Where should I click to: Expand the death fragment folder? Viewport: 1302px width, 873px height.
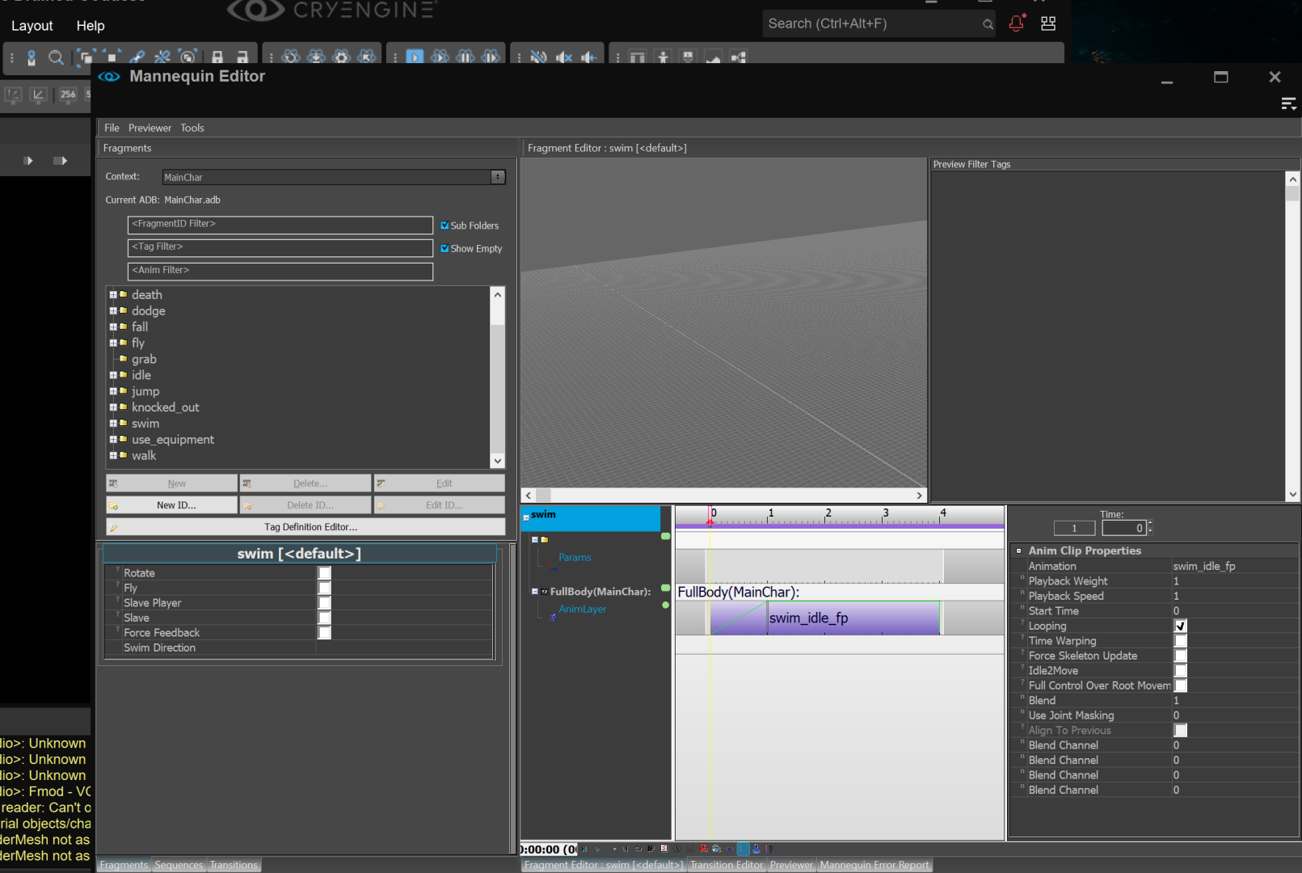[x=113, y=295]
